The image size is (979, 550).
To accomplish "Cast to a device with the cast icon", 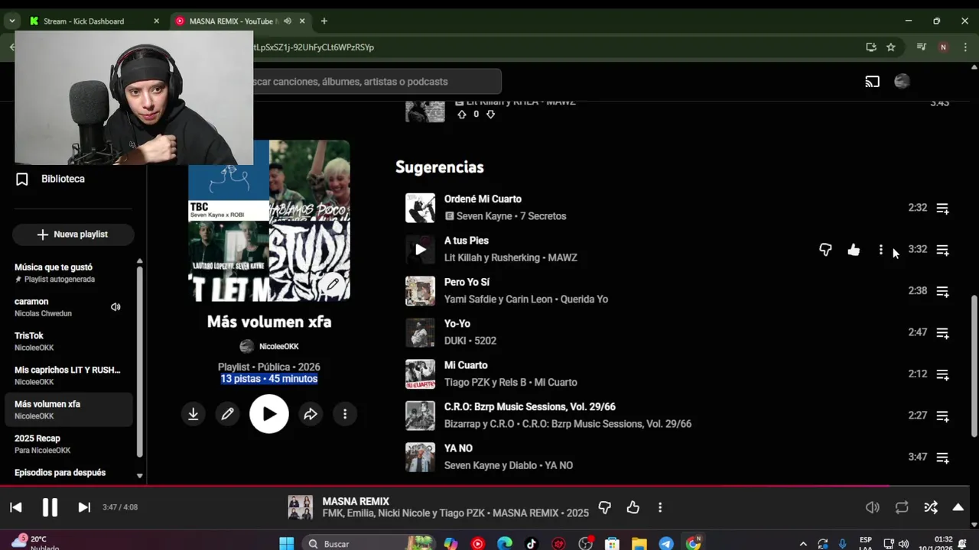I will point(872,82).
